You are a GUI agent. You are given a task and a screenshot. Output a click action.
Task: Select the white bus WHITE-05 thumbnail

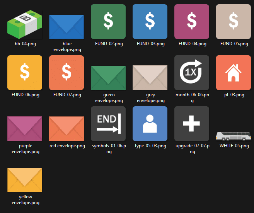pos(234,136)
